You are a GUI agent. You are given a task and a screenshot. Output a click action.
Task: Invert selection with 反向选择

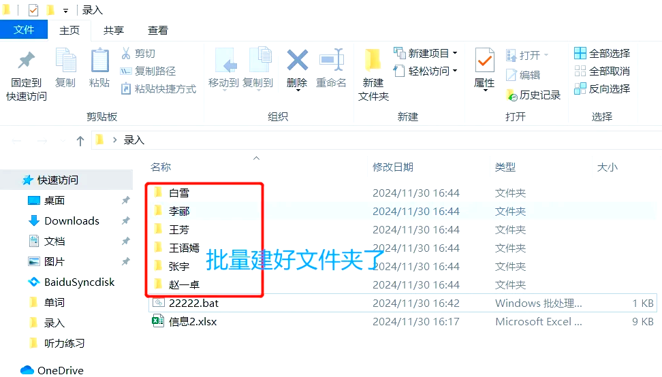click(603, 89)
